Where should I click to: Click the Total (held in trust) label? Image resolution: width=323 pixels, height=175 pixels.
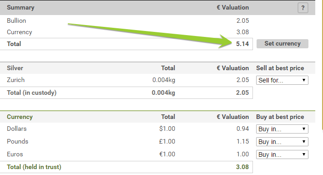(34, 167)
